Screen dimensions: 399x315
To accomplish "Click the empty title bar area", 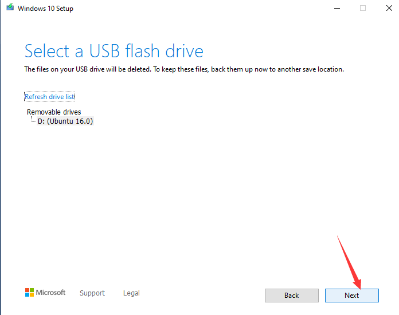I will [x=201, y=9].
